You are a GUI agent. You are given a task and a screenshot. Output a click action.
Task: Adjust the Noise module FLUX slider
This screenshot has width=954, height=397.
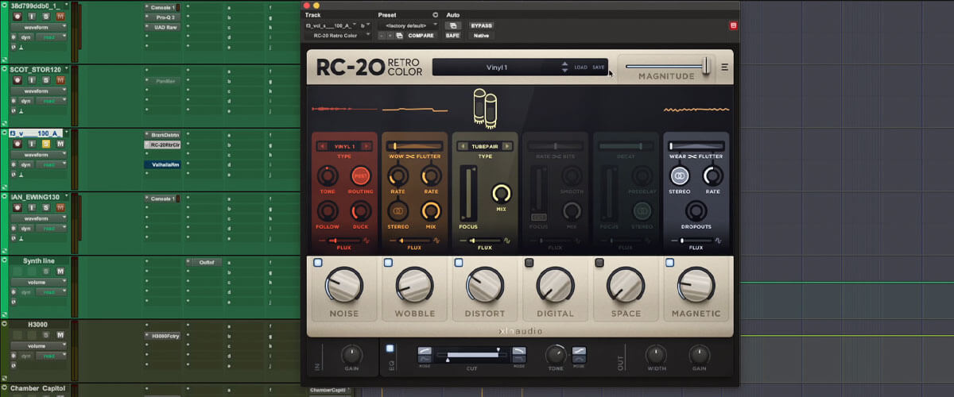[344, 240]
